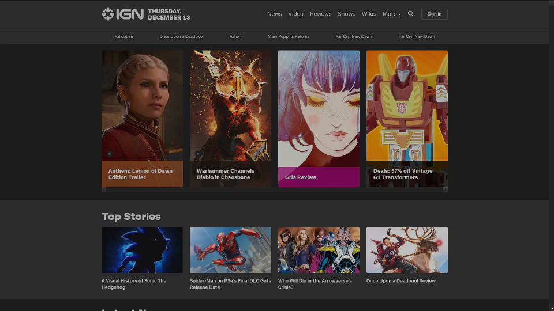Click scrollbar down arrow
The height and width of the screenshot is (311, 554).
pos(552,309)
